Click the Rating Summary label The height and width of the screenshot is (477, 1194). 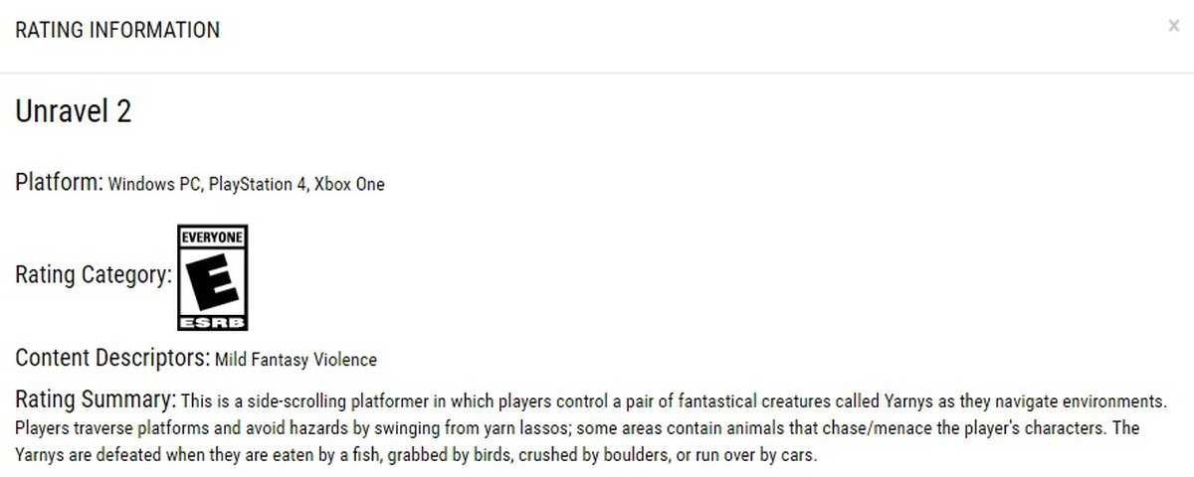point(96,401)
